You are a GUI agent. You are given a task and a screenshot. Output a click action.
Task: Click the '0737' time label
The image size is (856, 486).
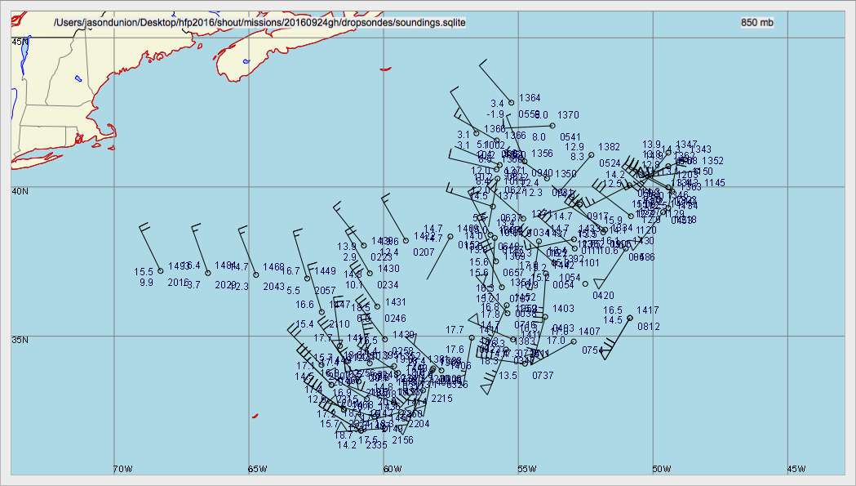pyautogui.click(x=543, y=376)
